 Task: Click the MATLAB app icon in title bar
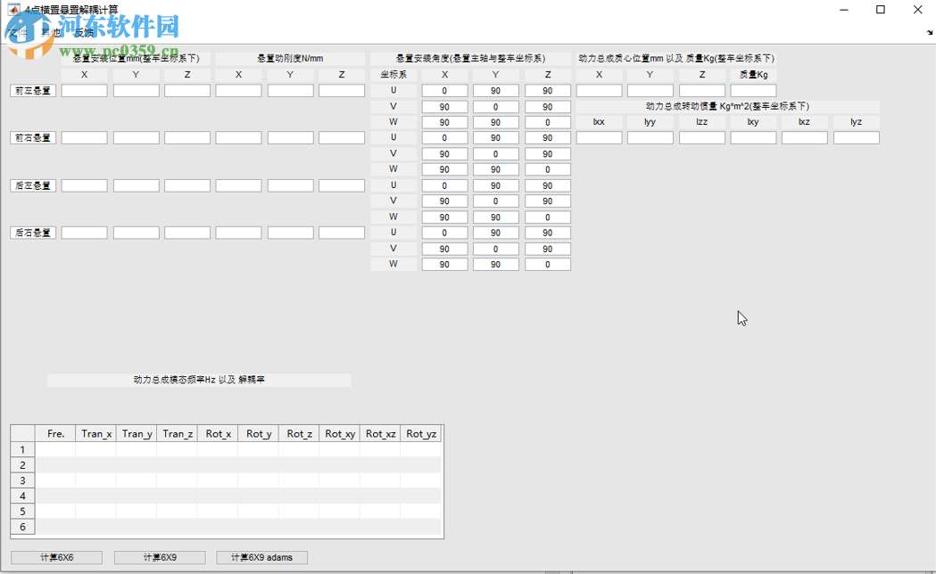click(x=13, y=10)
